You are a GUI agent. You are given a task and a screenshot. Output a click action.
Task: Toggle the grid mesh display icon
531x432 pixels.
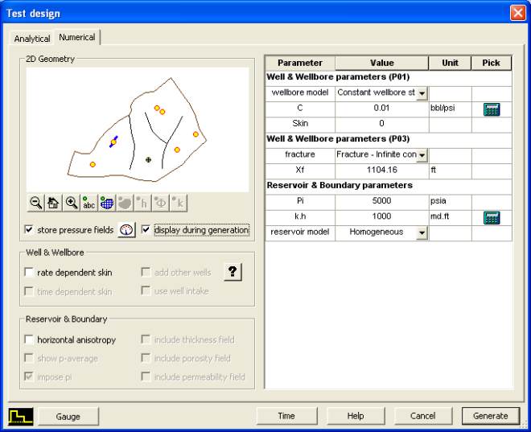pos(107,204)
